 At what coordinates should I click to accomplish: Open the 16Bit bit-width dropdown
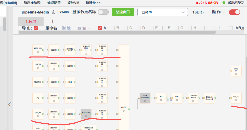point(199,12)
